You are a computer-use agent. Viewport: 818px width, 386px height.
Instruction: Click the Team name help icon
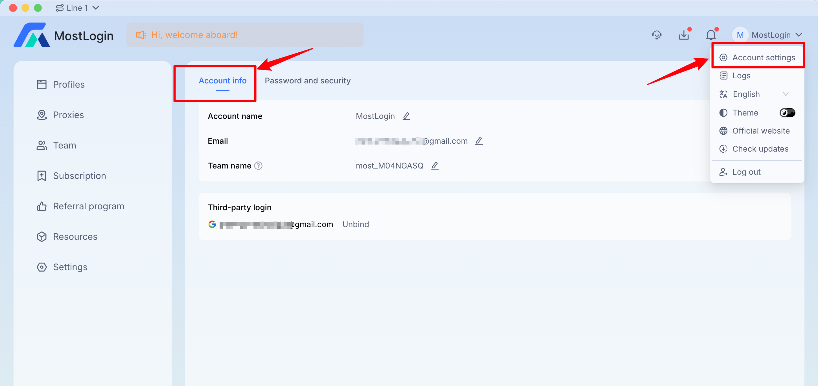click(x=259, y=166)
